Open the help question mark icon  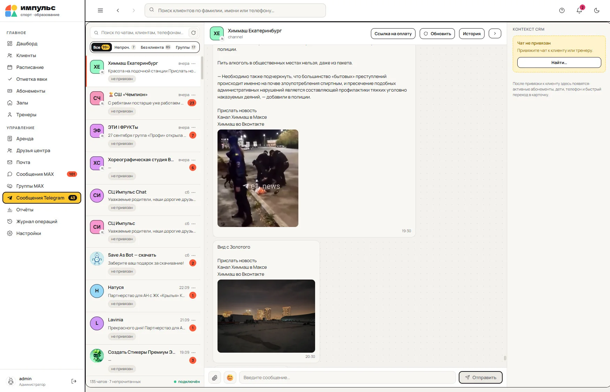coord(562,10)
